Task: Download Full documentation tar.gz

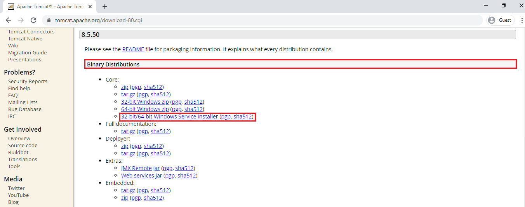Action: (128, 131)
